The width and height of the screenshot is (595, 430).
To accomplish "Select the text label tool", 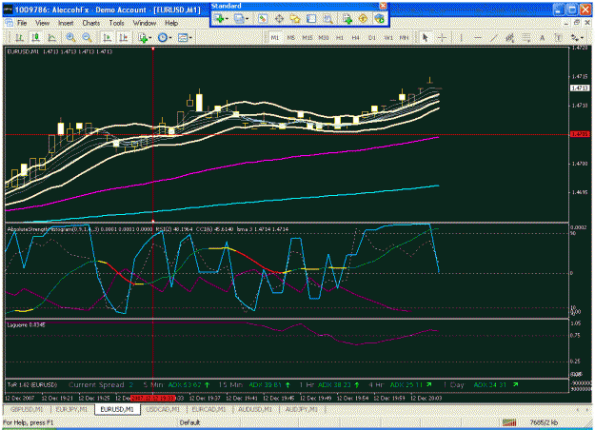I will pyautogui.click(x=558, y=37).
